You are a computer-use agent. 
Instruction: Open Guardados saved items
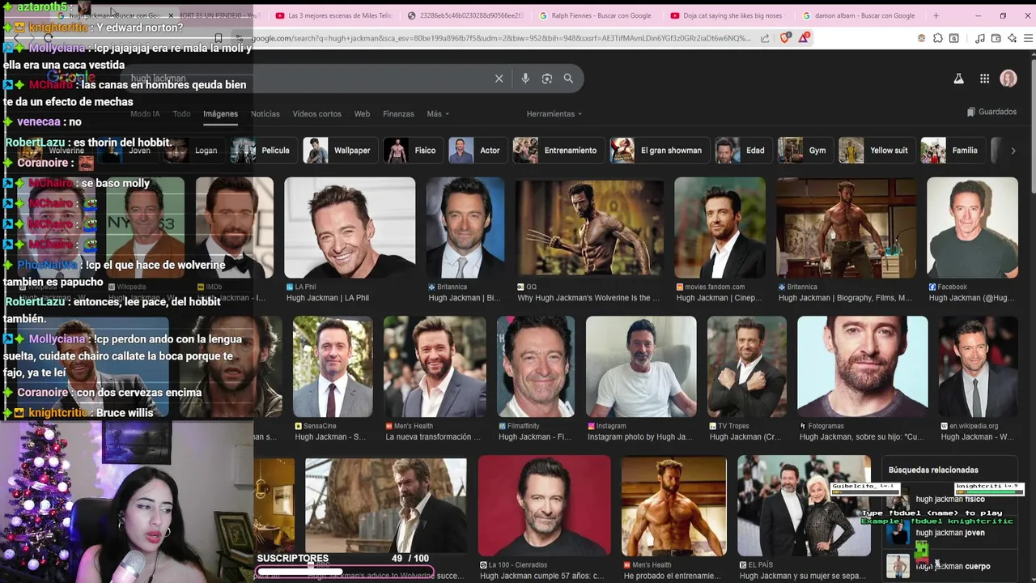point(991,112)
